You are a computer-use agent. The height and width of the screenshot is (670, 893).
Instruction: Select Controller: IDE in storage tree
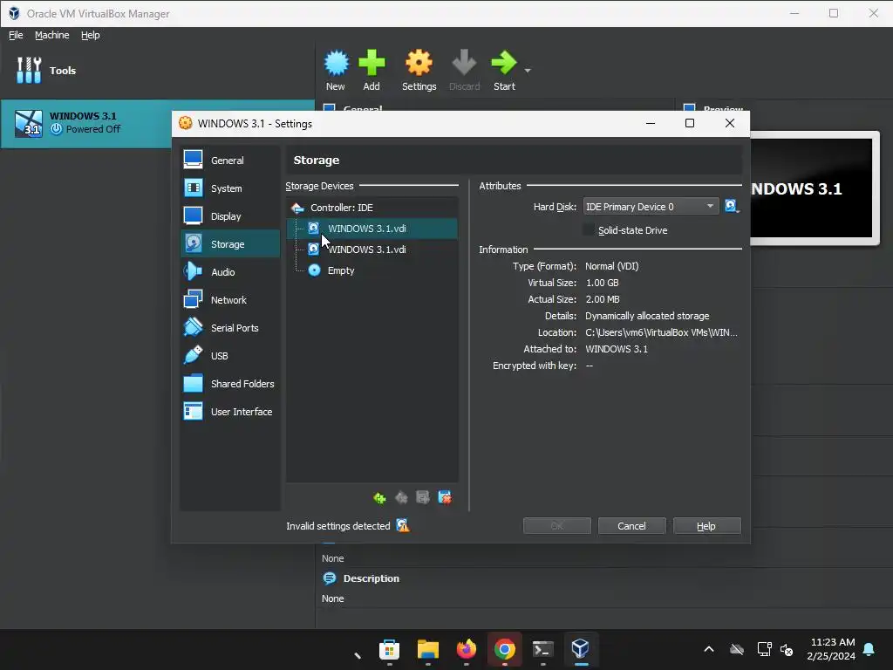372,208
